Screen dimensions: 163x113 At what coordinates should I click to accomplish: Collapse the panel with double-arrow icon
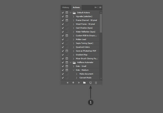[x=96, y=7]
